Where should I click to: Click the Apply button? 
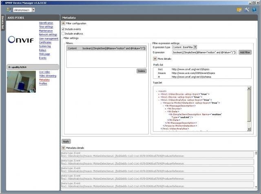[x=66, y=141]
